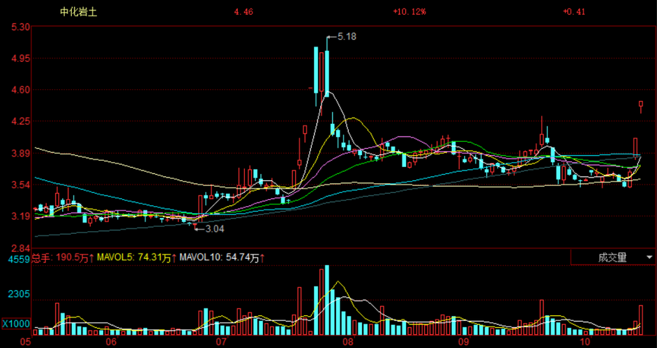Click the price change +0.41
The height and width of the screenshot is (348, 657).
(x=574, y=12)
